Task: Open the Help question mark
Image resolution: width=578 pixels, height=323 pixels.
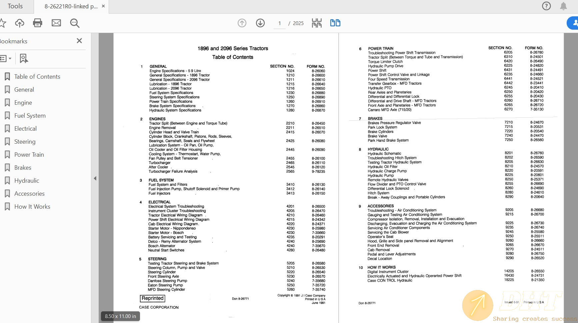Action: [546, 6]
